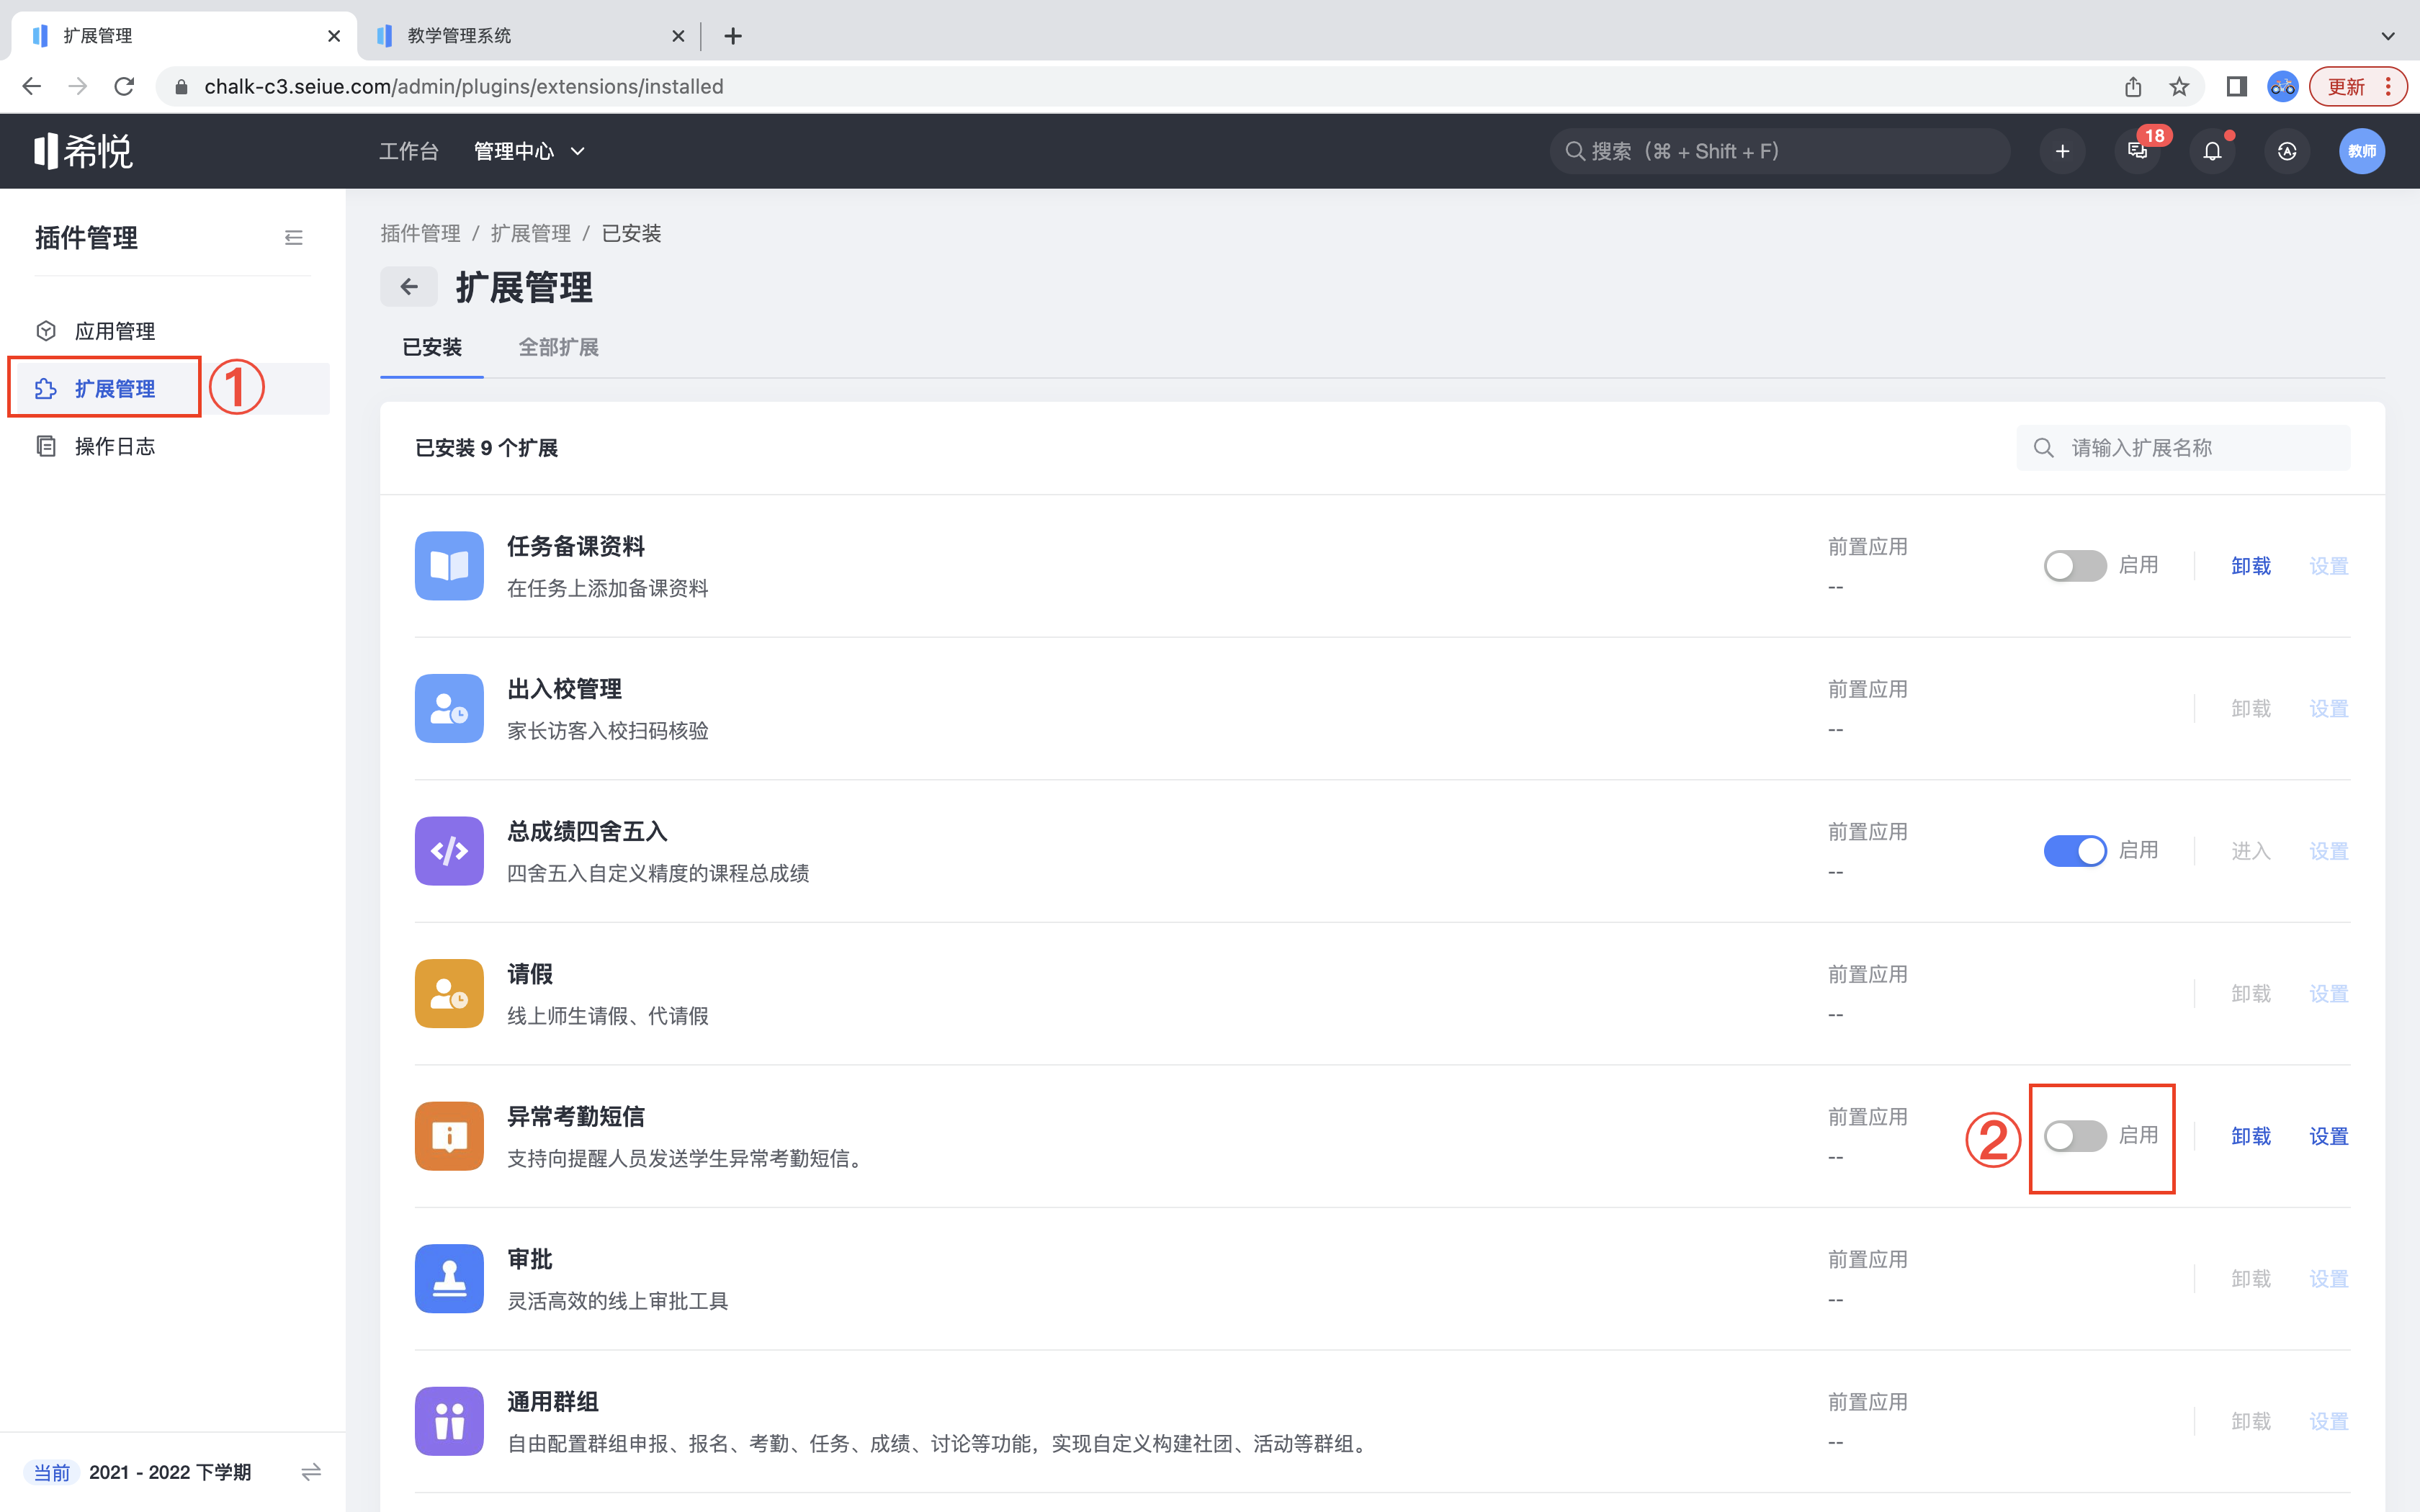Focus the global 搜索 box in header
Image resolution: width=2420 pixels, height=1512 pixels.
[x=1780, y=151]
